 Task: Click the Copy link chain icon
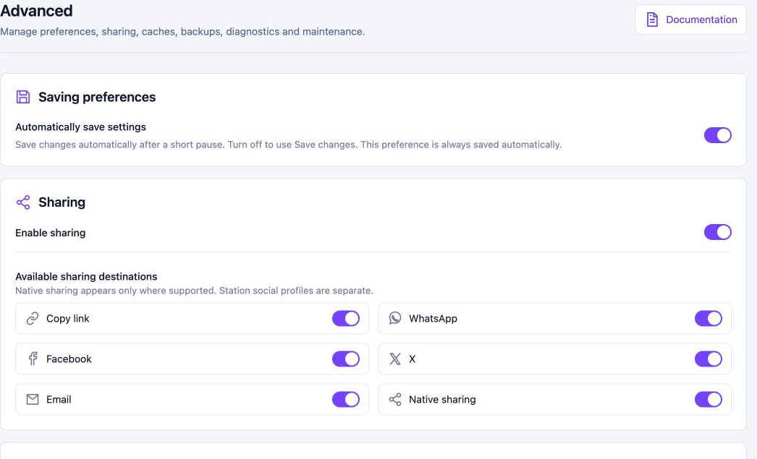[x=33, y=318]
